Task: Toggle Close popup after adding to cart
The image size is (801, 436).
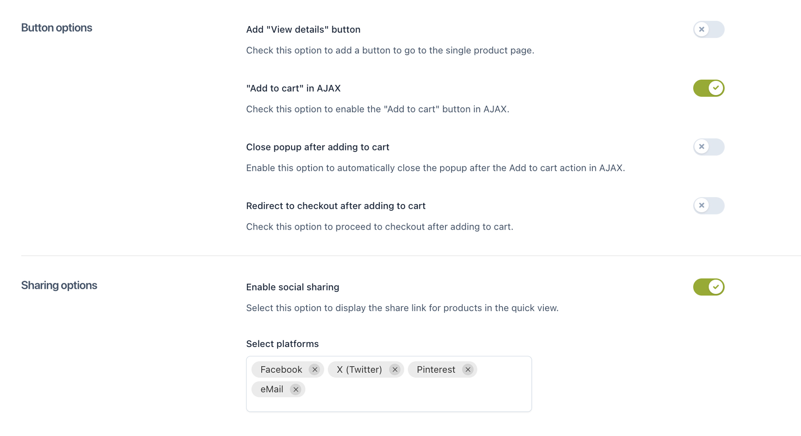Action: (x=708, y=147)
